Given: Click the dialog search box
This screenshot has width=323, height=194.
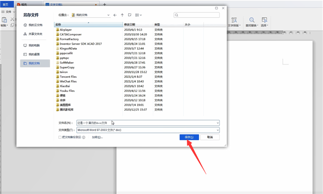Looking at the screenshot, I should click(196, 15).
